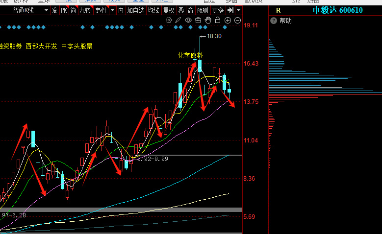Click the 16.43 price axis value
The image size is (382, 234).
click(251, 64)
